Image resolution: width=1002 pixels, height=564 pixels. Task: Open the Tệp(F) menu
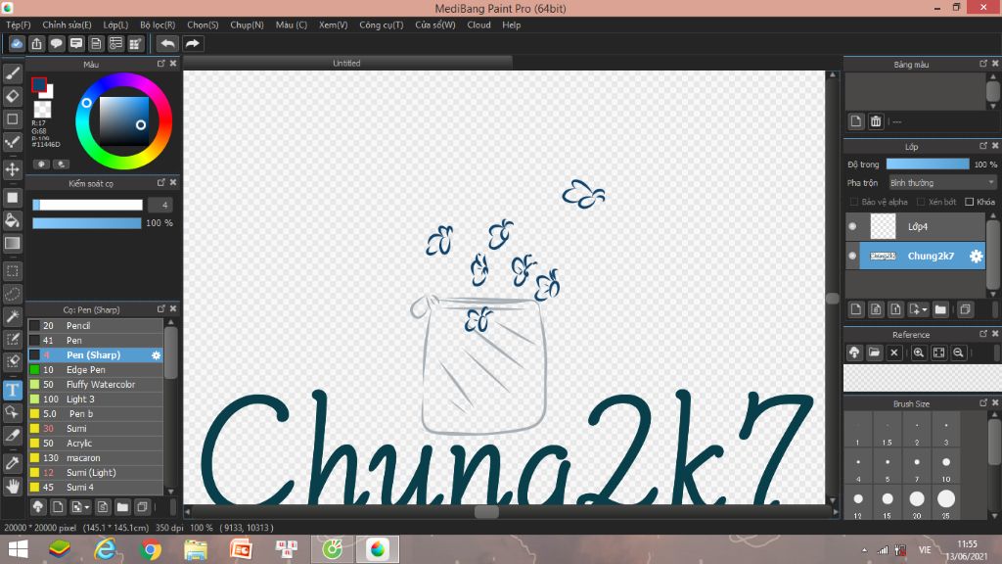click(18, 24)
